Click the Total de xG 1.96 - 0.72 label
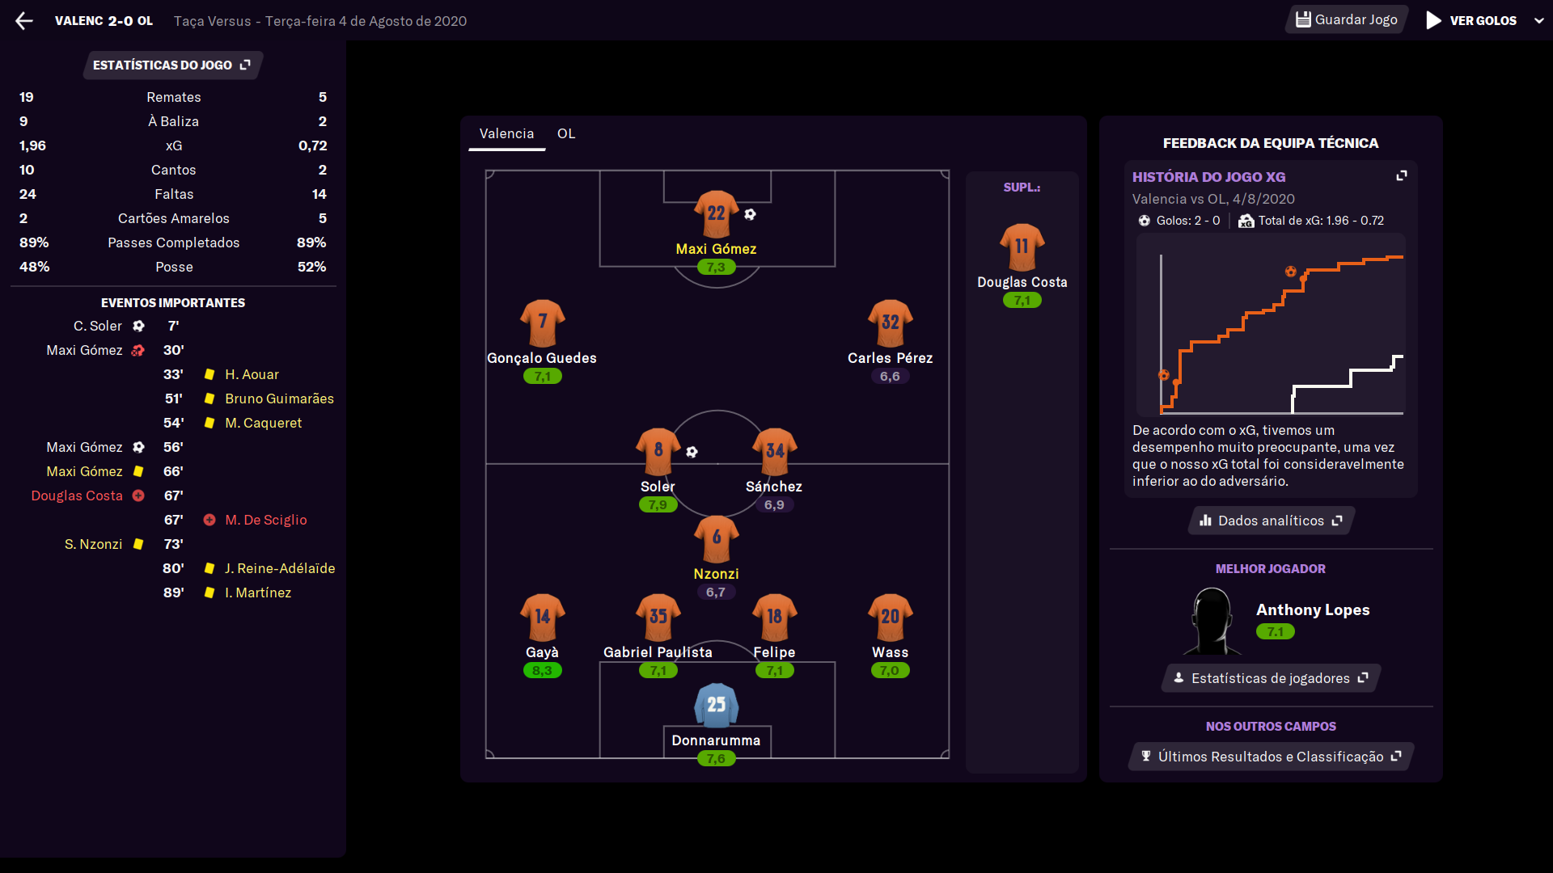This screenshot has height=873, width=1553. (x=1311, y=221)
